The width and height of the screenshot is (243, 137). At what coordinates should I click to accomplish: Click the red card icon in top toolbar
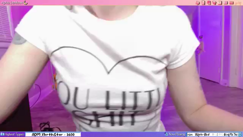[x=232, y=3]
